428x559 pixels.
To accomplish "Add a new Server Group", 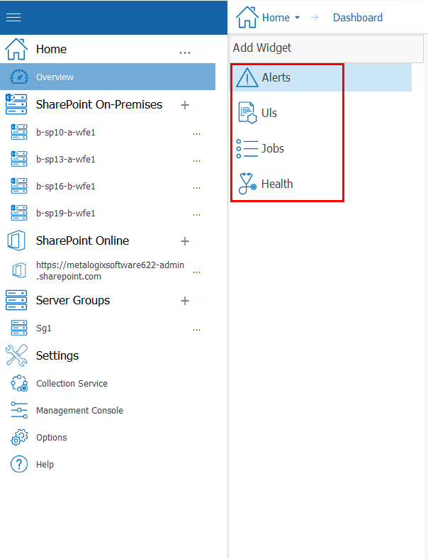I will 185,301.
